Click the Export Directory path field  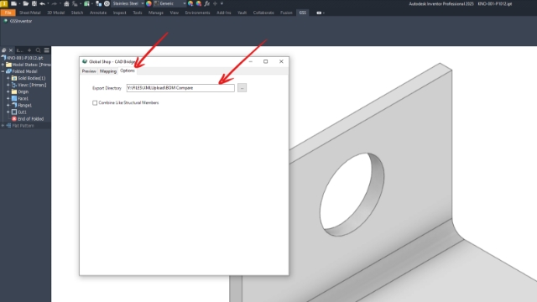click(x=180, y=88)
